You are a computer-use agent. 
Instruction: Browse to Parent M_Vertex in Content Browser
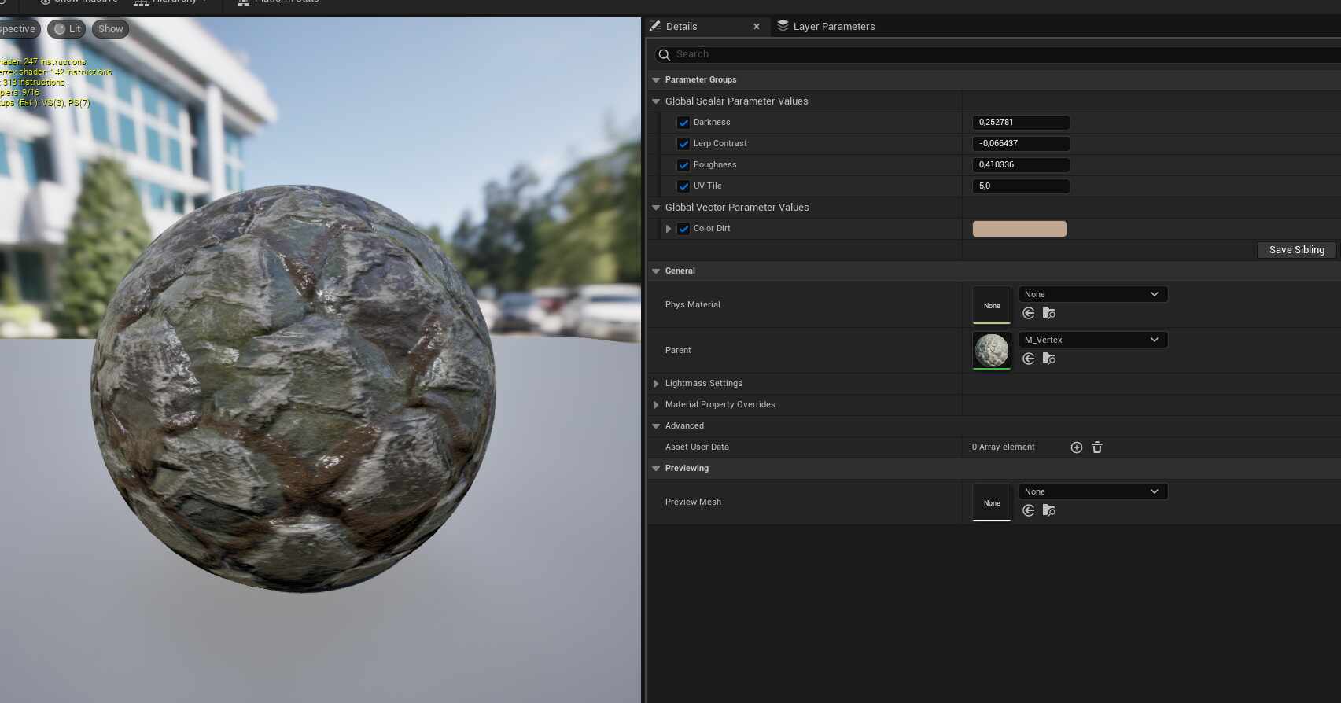1048,359
